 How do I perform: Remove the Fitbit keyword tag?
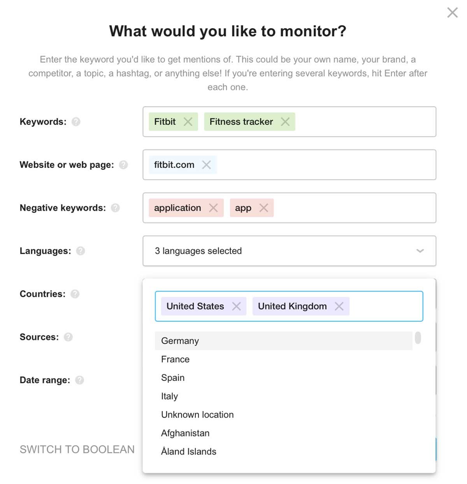click(x=188, y=122)
